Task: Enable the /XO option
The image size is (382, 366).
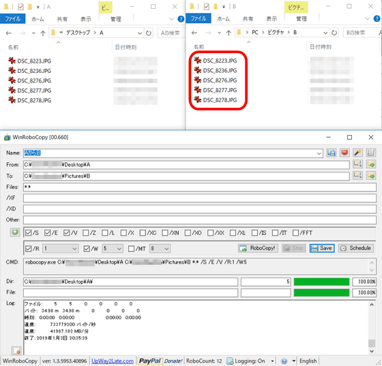Action: pos(188,233)
